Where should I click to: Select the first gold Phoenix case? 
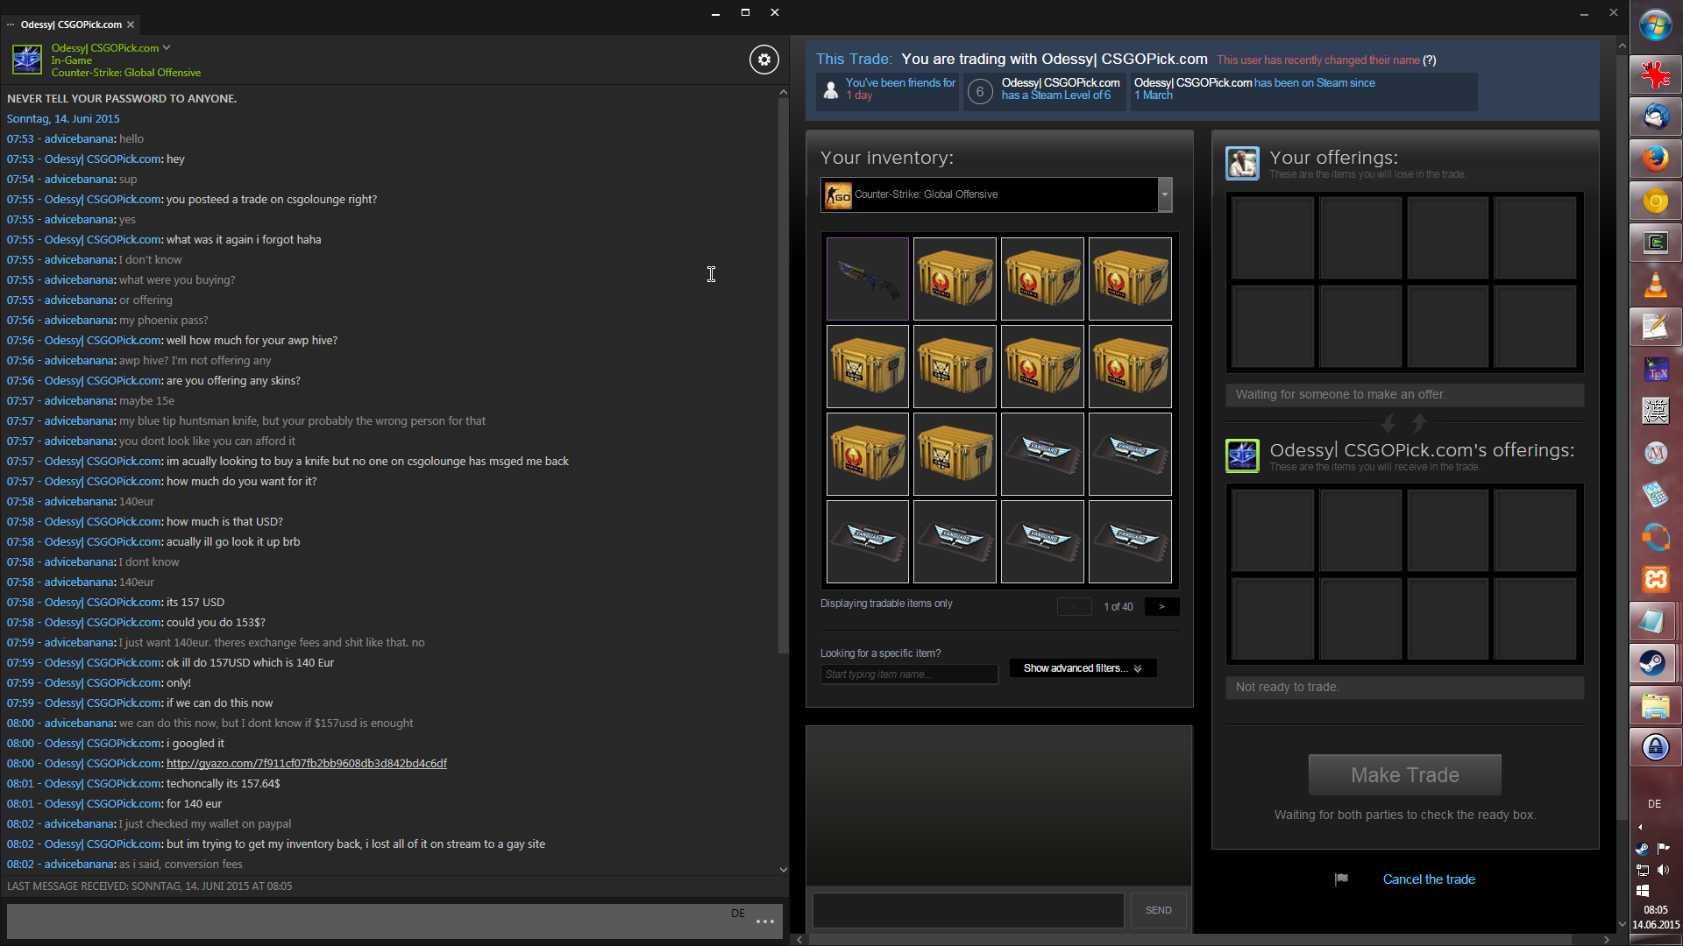[955, 279]
